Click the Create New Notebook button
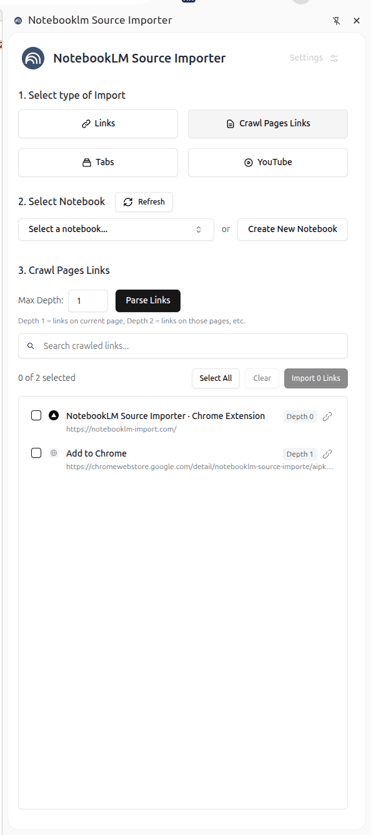The width and height of the screenshot is (371, 835). (292, 229)
